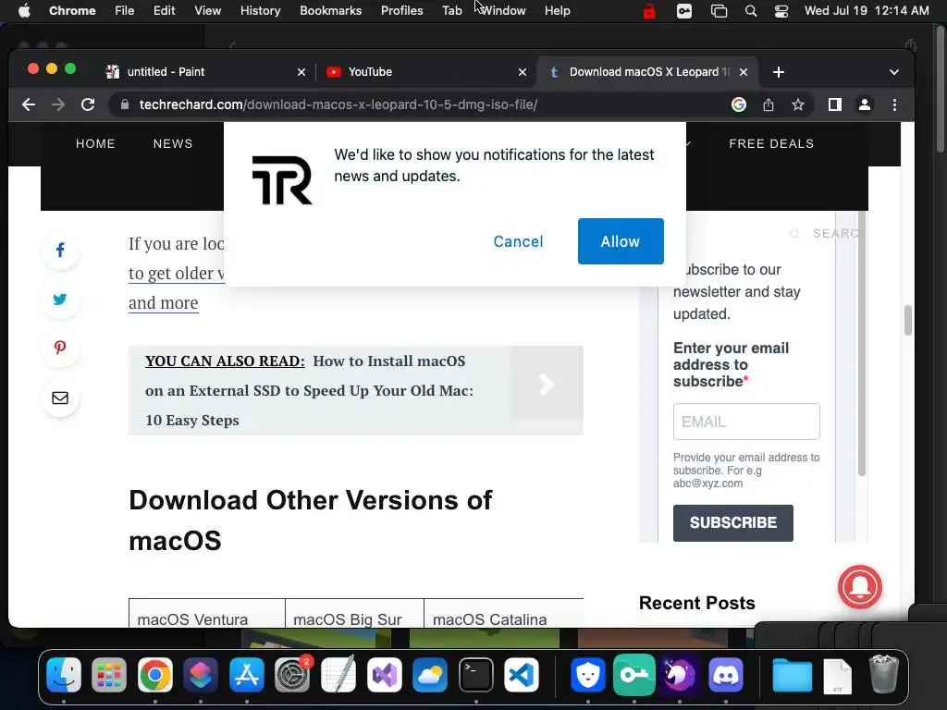
Task: Click the address bar URL
Action: coord(338,104)
